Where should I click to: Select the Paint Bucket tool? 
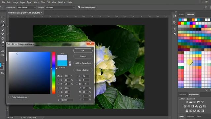3,38
